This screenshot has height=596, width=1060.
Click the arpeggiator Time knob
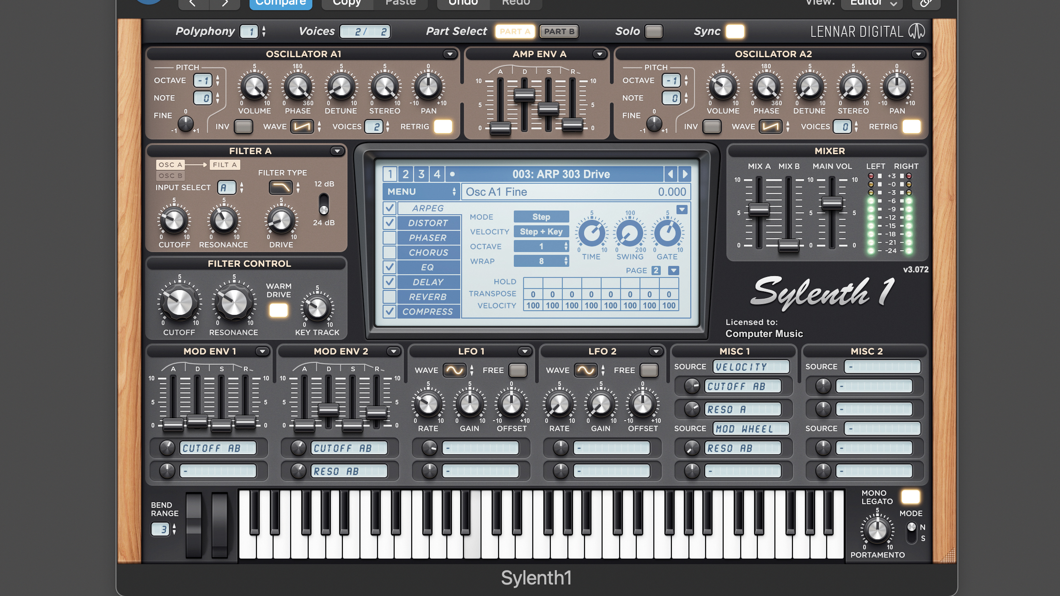(x=591, y=233)
